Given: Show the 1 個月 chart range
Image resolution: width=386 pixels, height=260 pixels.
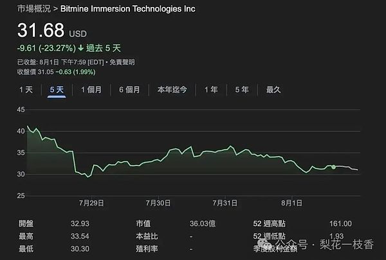Looking at the screenshot, I should (92, 90).
